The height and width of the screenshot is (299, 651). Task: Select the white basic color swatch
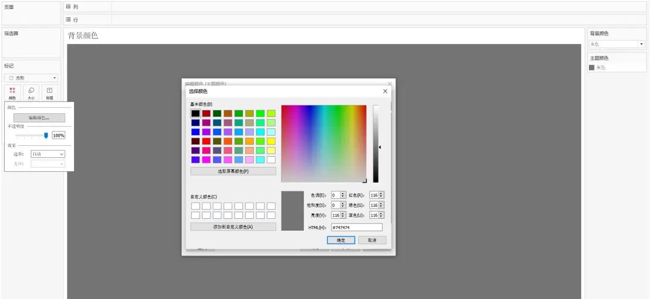point(271,160)
